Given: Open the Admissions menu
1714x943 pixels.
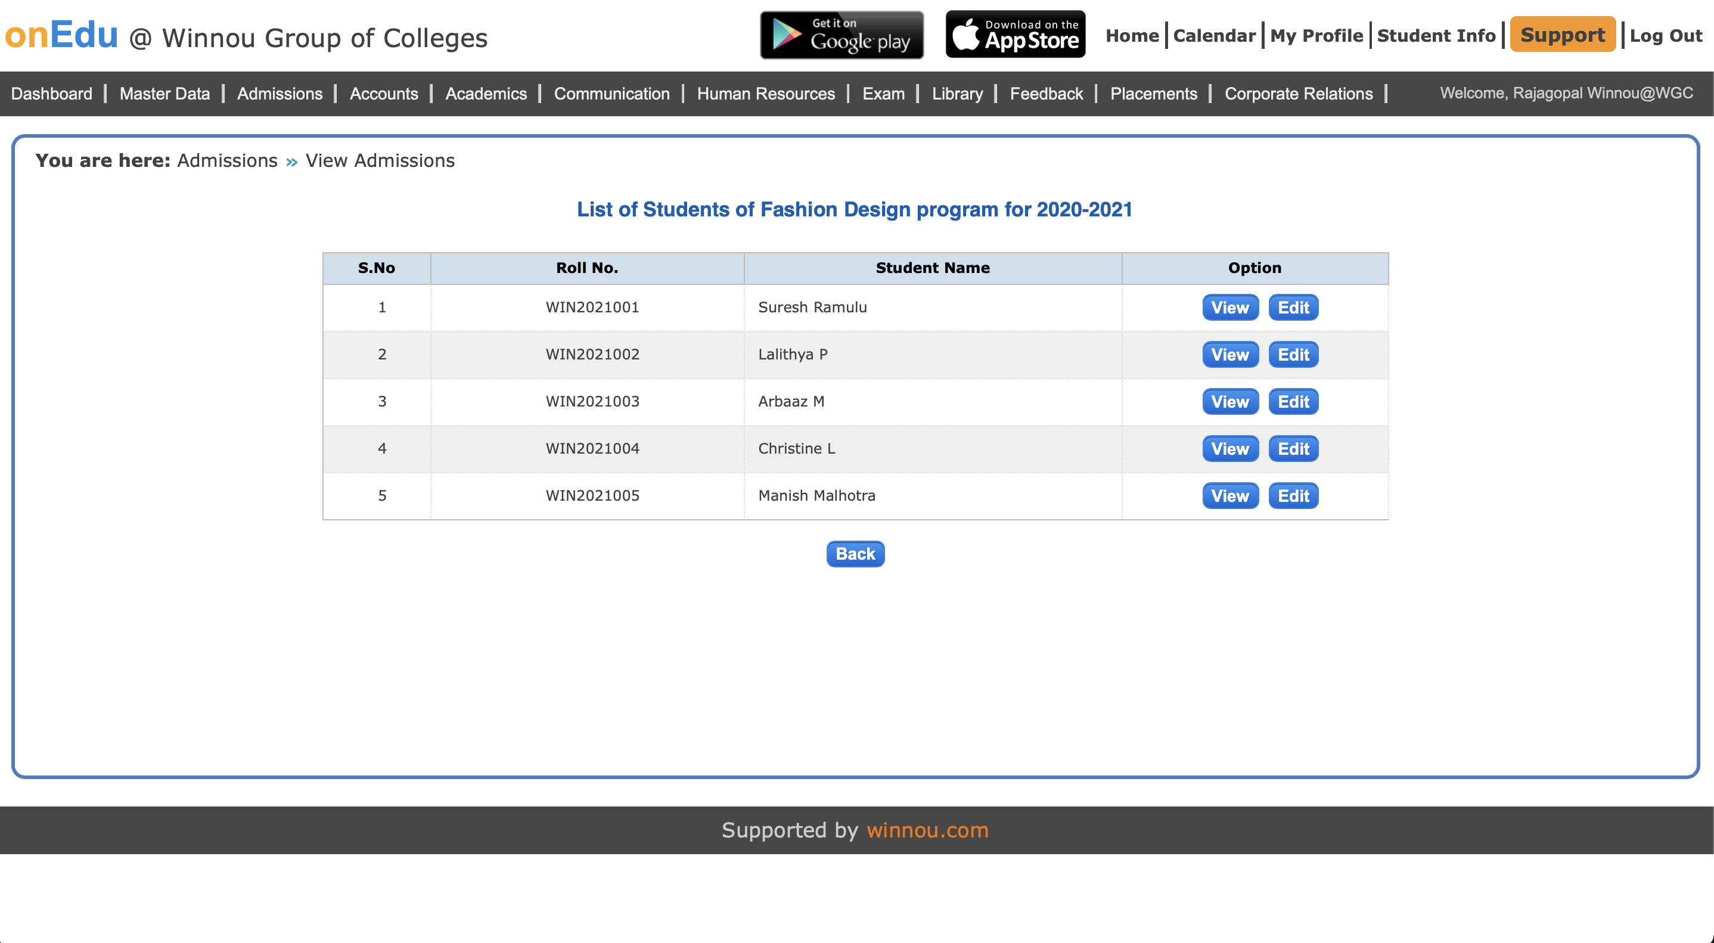Looking at the screenshot, I should coord(280,94).
